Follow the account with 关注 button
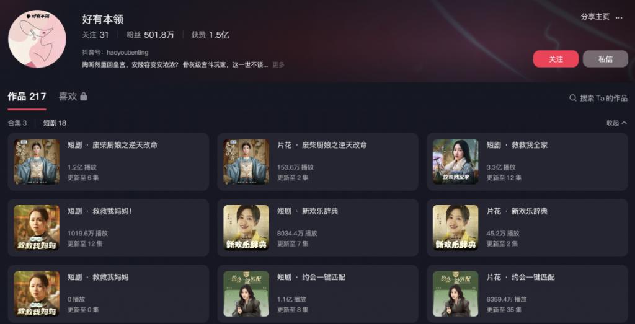635x324 pixels. click(556, 59)
